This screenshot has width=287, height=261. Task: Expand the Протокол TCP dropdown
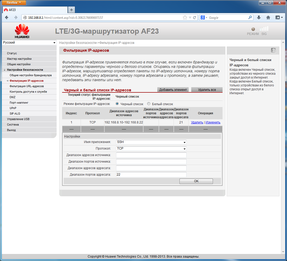(151, 149)
